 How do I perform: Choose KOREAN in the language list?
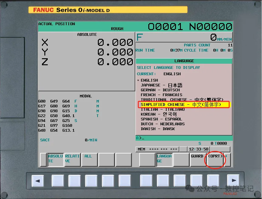point(159,114)
